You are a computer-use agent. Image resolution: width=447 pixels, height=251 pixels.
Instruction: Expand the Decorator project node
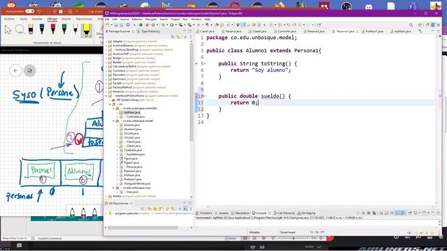click(x=106, y=75)
